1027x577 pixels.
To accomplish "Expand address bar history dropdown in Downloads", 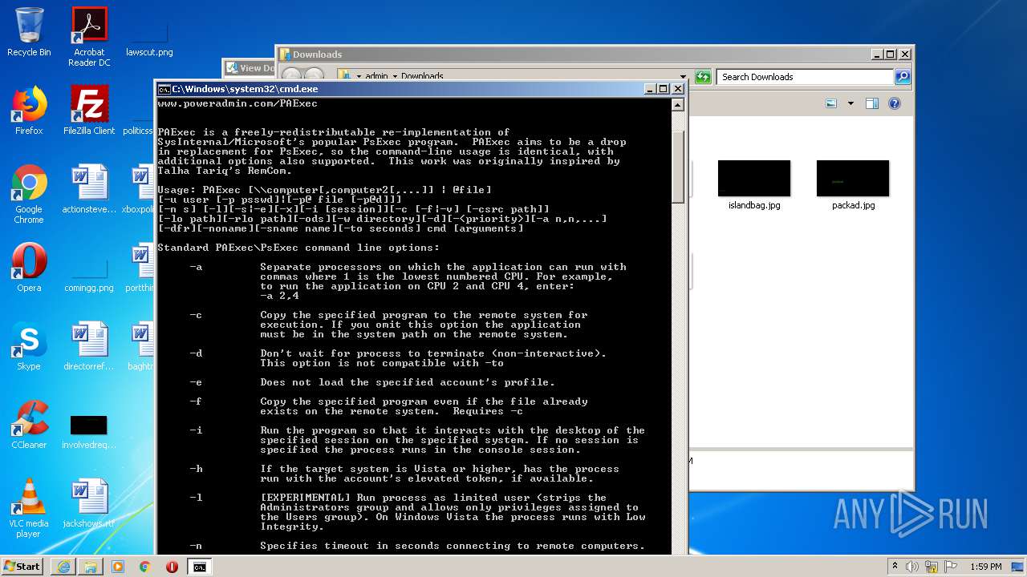I will (x=683, y=77).
